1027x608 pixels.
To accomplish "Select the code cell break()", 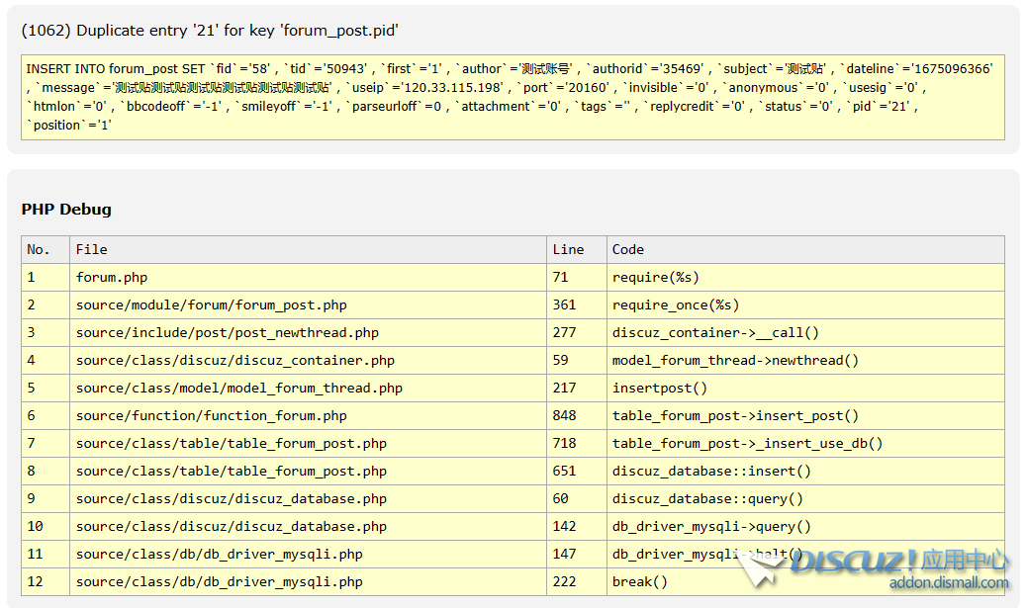I will [640, 582].
